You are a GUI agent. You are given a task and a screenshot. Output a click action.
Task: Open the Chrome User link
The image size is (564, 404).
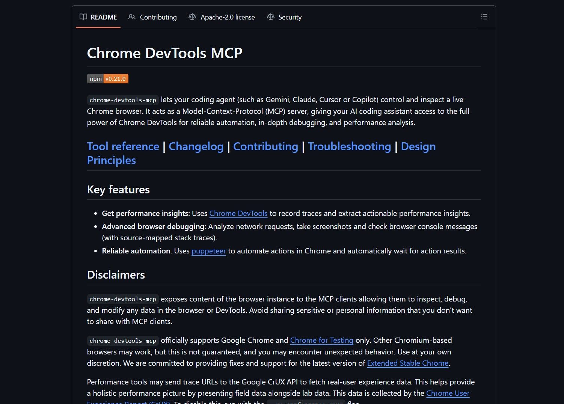(x=448, y=393)
